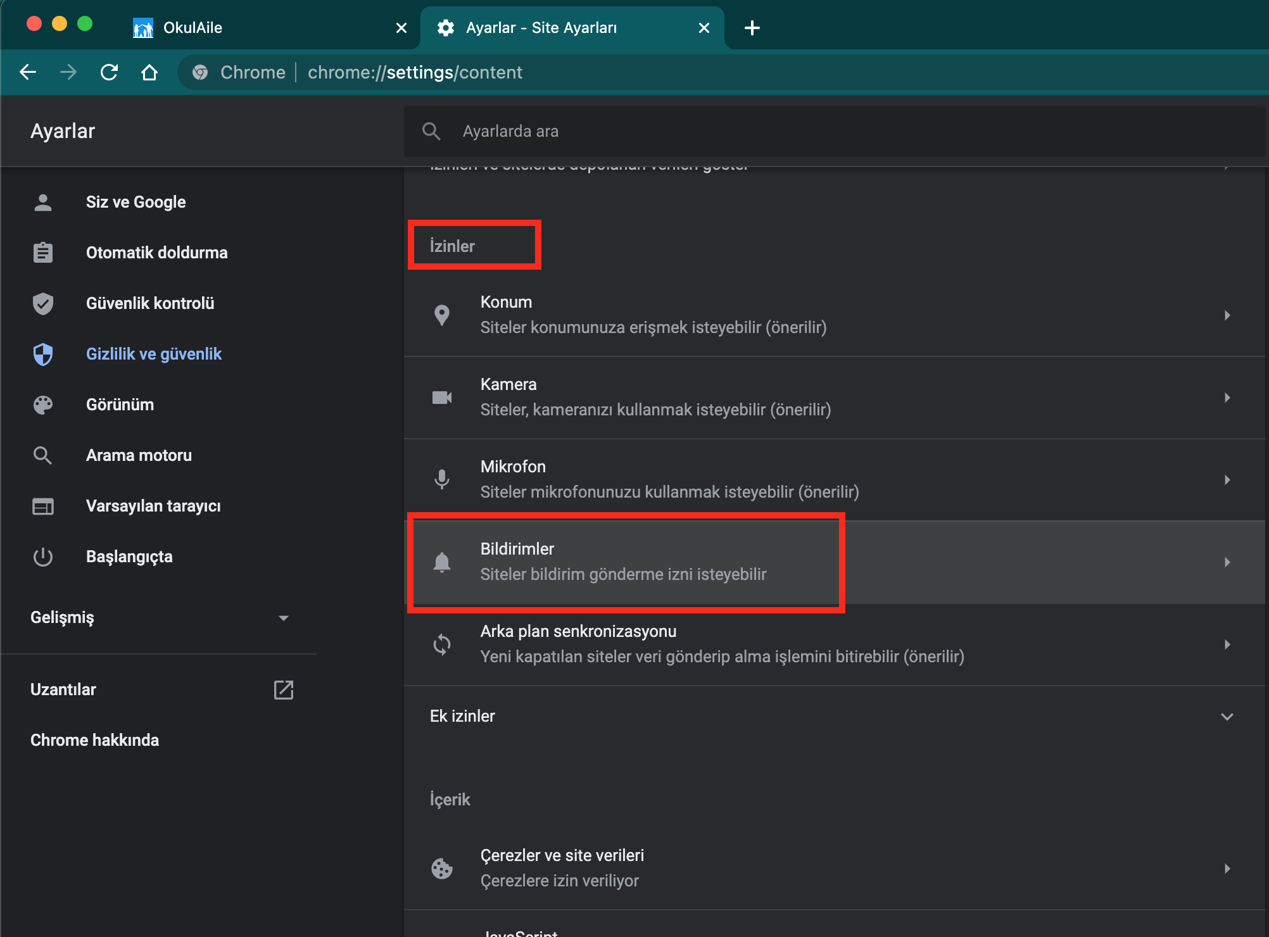Click the search magnifier icon in settings

[x=431, y=131]
